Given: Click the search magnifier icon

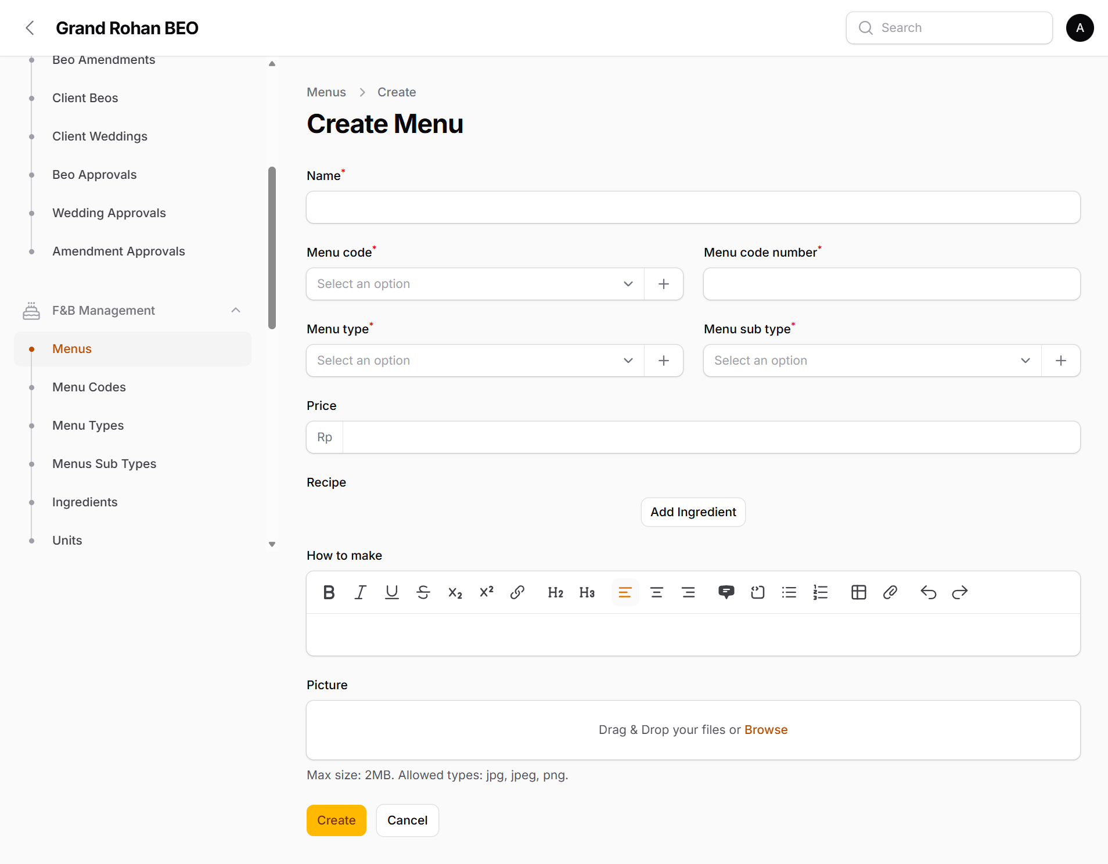Looking at the screenshot, I should (865, 28).
